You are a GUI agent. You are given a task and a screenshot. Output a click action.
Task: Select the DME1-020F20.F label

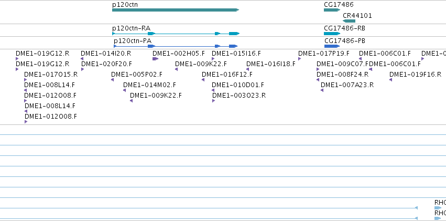click(107, 64)
